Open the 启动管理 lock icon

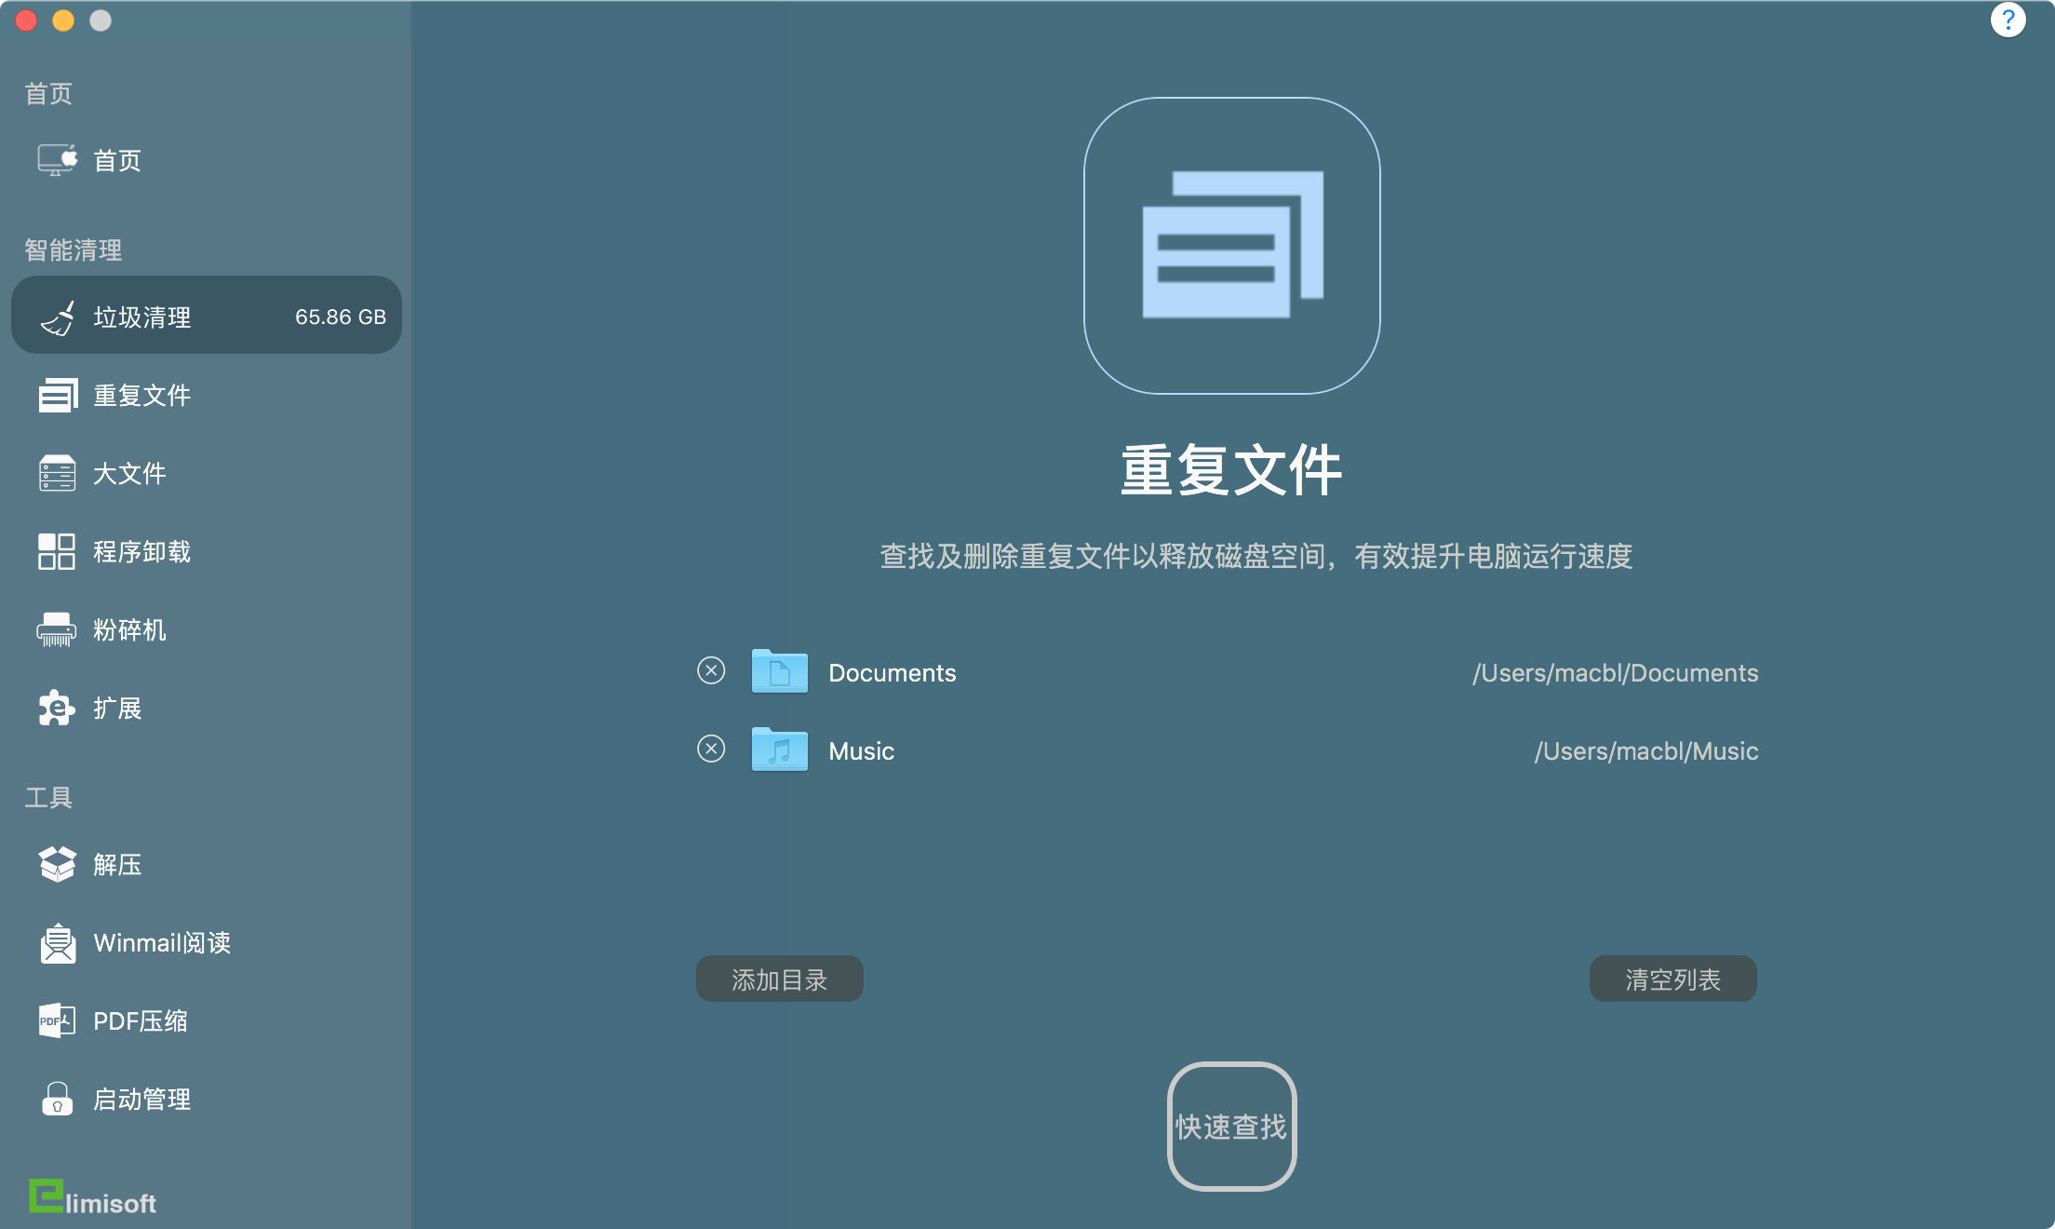[x=57, y=1099]
